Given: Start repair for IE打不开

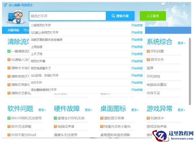Looking at the screenshot, I should click(x=137, y=83).
